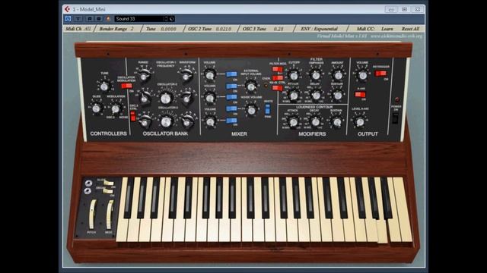Click the Pitch wheel
This screenshot has height=273, width=487.
[x=93, y=214]
